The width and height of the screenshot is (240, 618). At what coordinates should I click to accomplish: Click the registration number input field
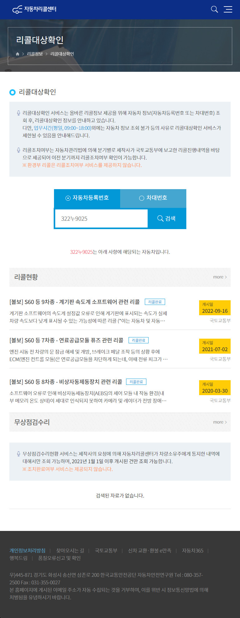click(x=101, y=218)
